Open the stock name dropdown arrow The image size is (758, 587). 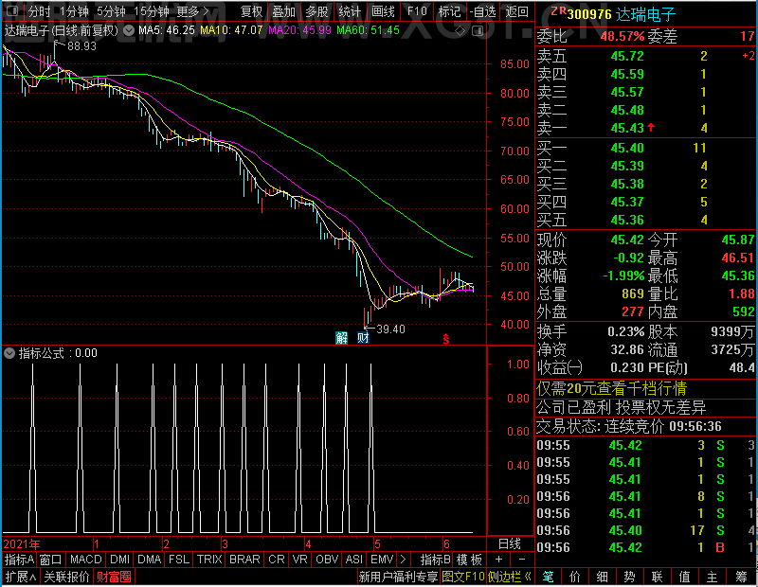click(x=129, y=30)
